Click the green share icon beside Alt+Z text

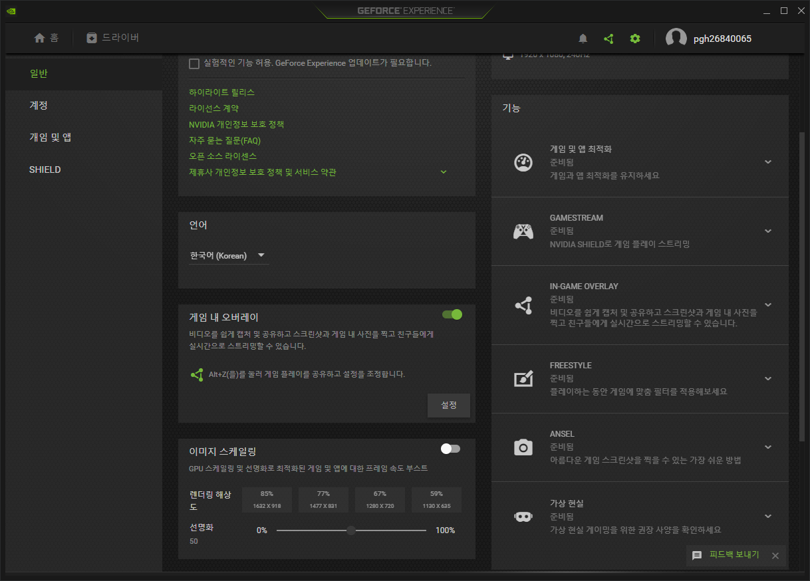click(x=197, y=375)
